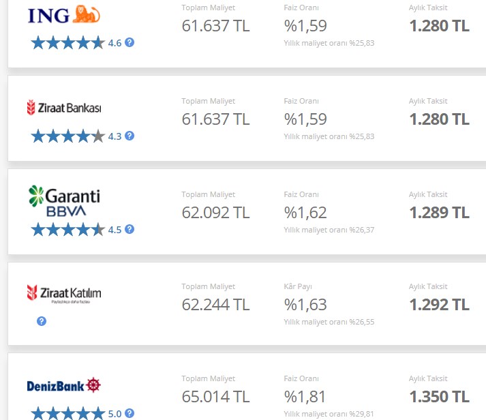Click the DenizBank logo

pos(64,386)
